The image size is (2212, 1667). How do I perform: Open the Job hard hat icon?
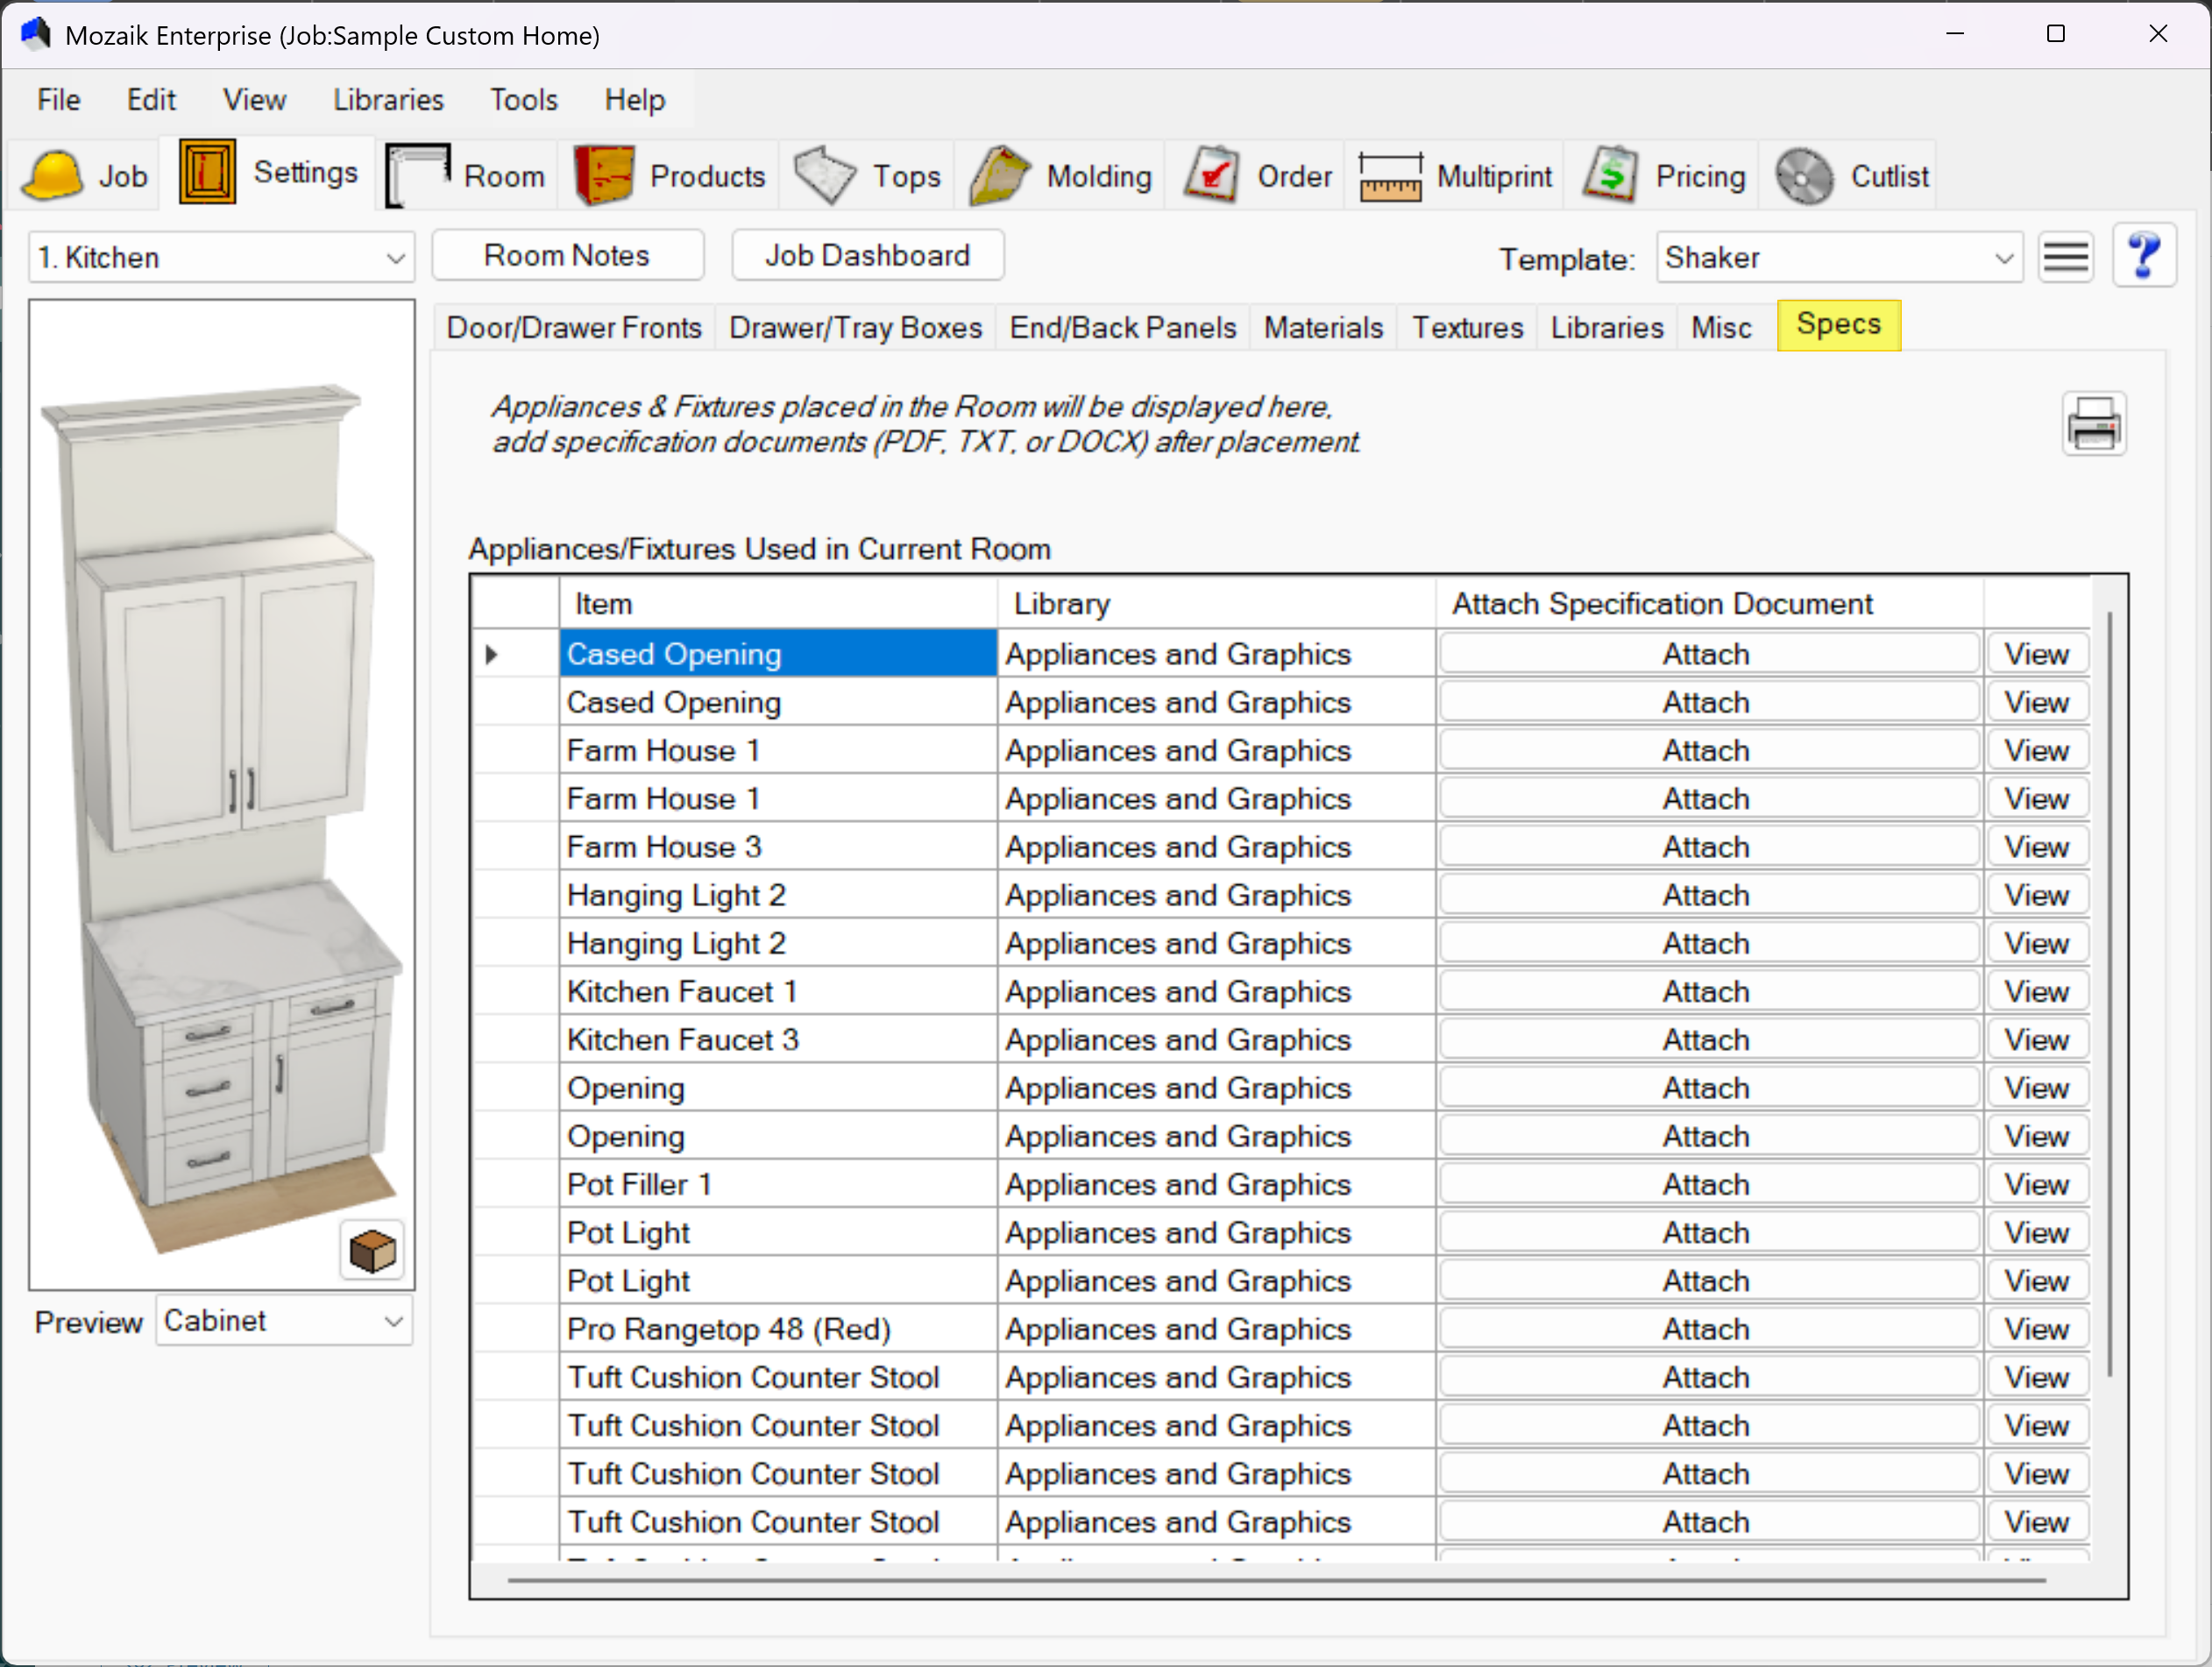tap(52, 176)
